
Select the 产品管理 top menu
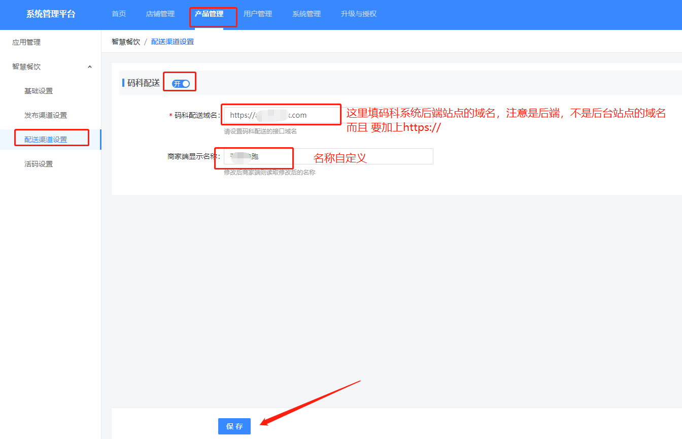(x=209, y=14)
